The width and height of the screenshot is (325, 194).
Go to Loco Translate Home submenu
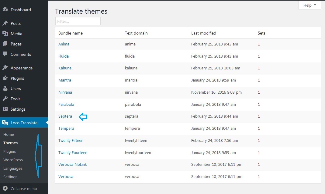pos(9,135)
